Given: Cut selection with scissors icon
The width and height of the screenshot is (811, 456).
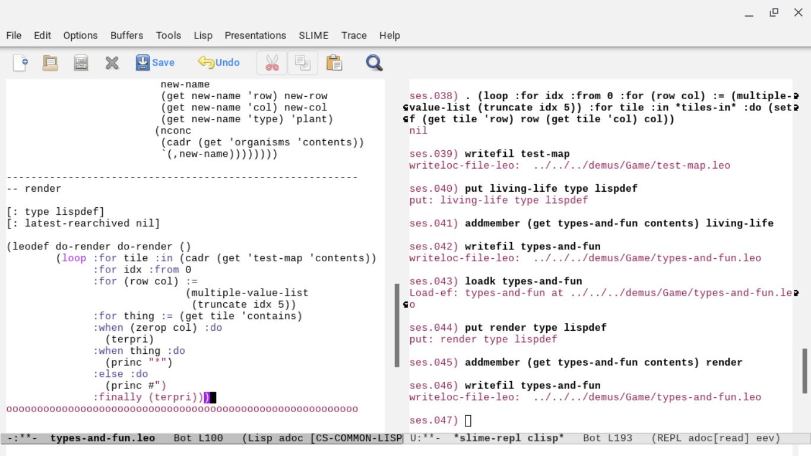Looking at the screenshot, I should click(x=272, y=62).
